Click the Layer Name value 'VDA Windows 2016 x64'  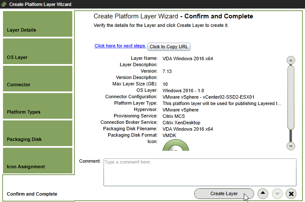[188, 59]
